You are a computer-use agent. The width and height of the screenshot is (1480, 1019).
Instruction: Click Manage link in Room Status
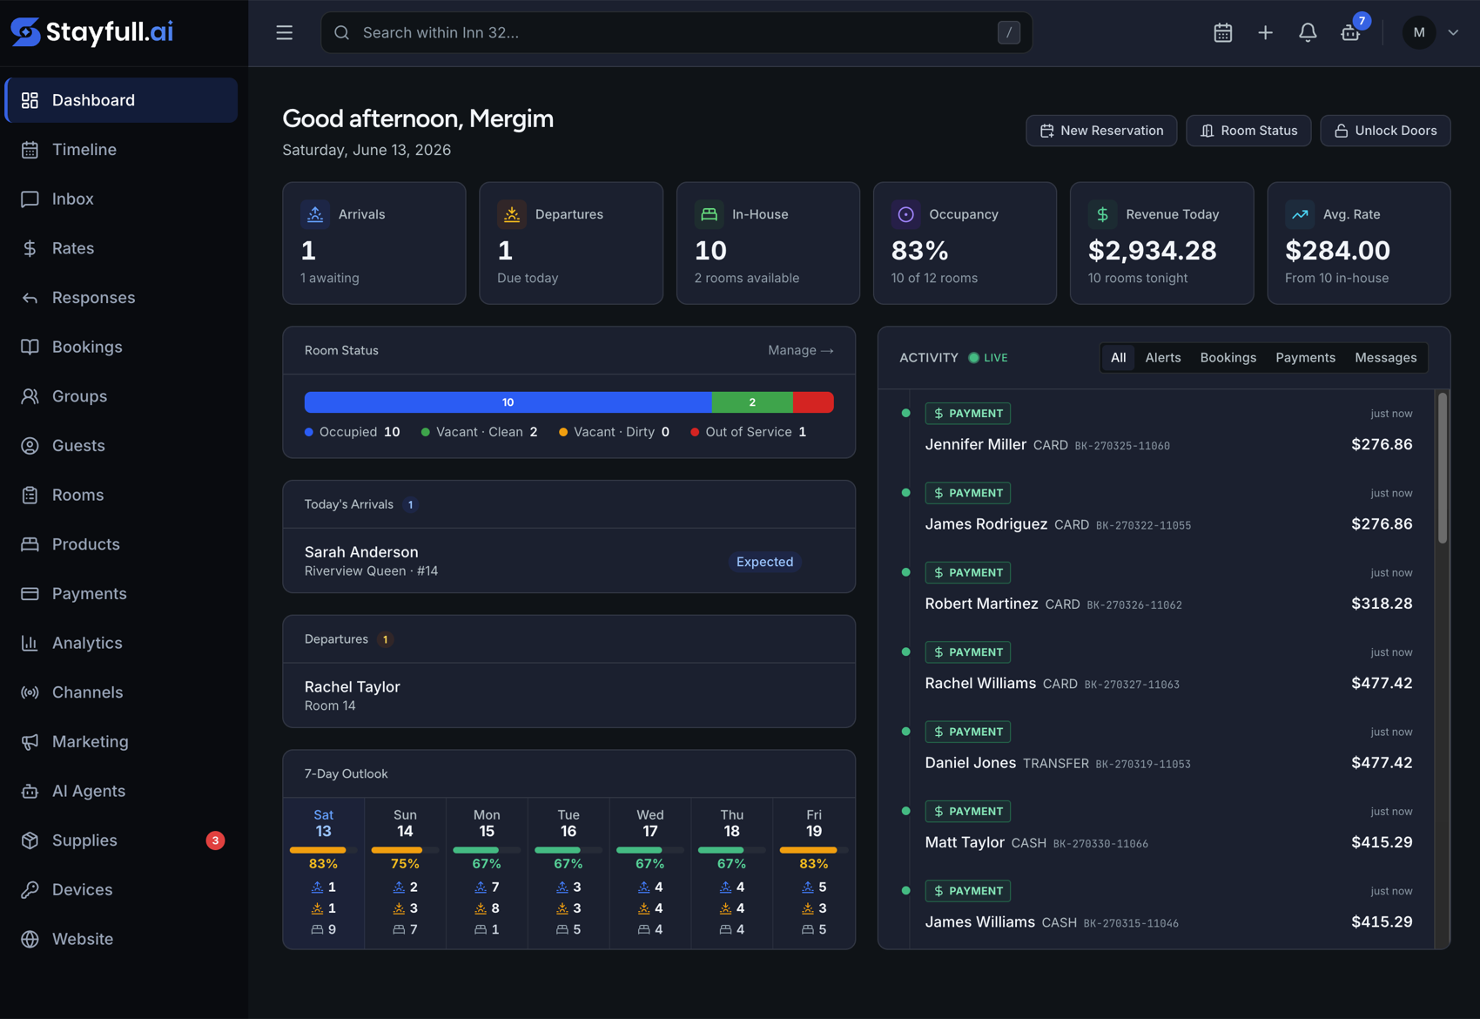pos(800,350)
